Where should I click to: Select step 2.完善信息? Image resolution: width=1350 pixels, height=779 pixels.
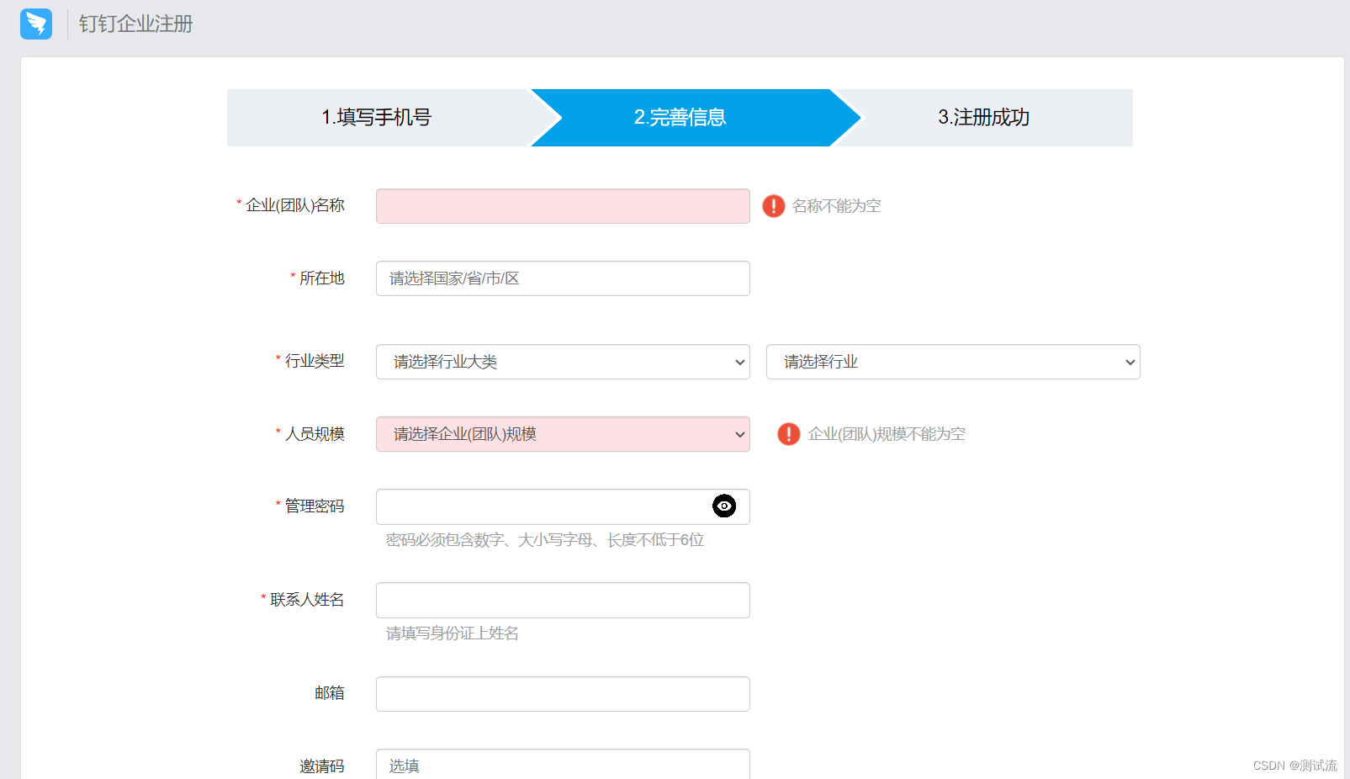[680, 118]
